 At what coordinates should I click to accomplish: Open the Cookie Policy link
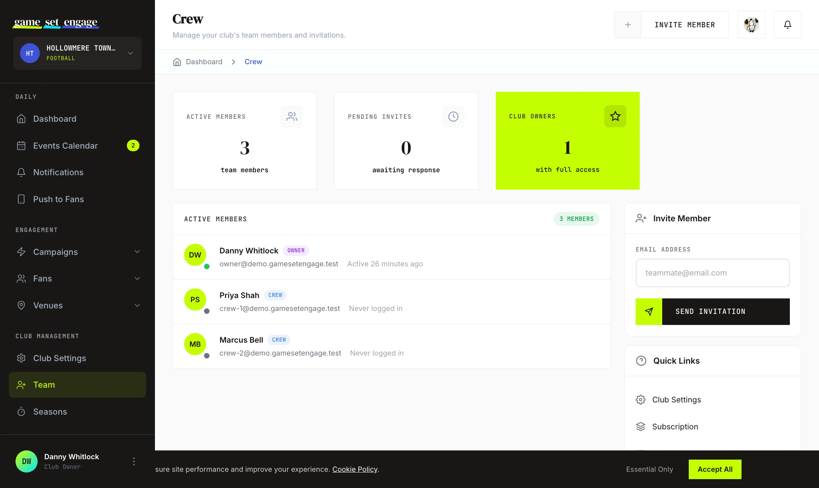click(x=355, y=469)
